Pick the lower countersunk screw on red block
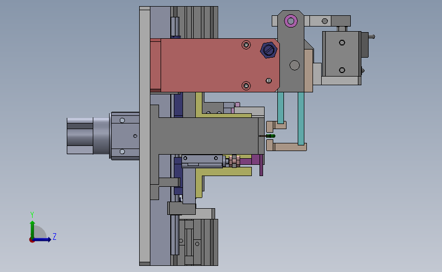 click(x=246, y=86)
